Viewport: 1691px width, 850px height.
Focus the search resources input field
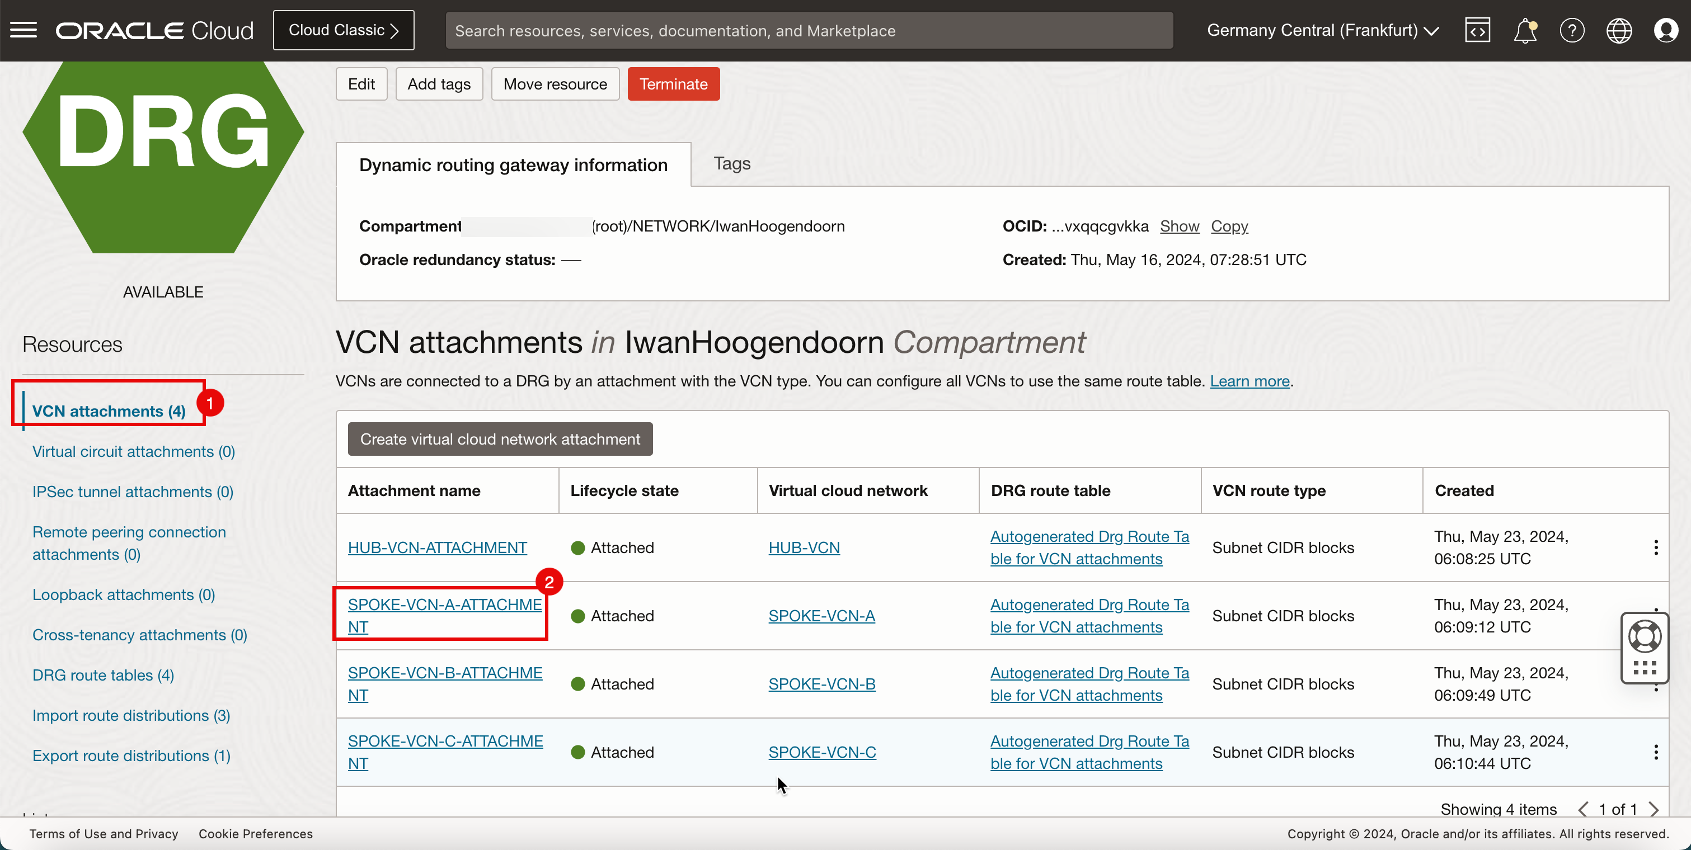[809, 30]
